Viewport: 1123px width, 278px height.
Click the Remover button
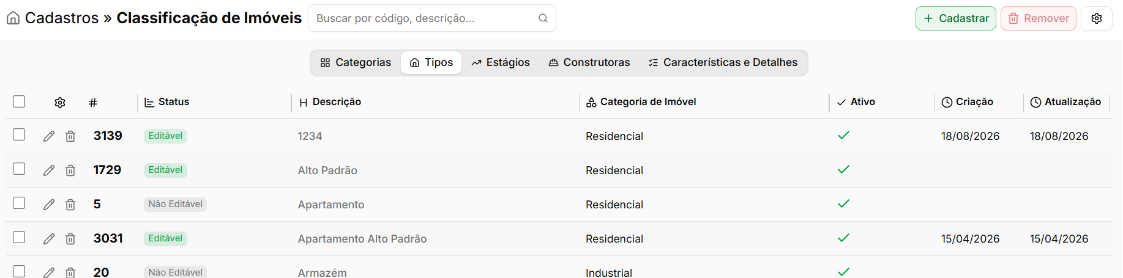pyautogui.click(x=1038, y=18)
